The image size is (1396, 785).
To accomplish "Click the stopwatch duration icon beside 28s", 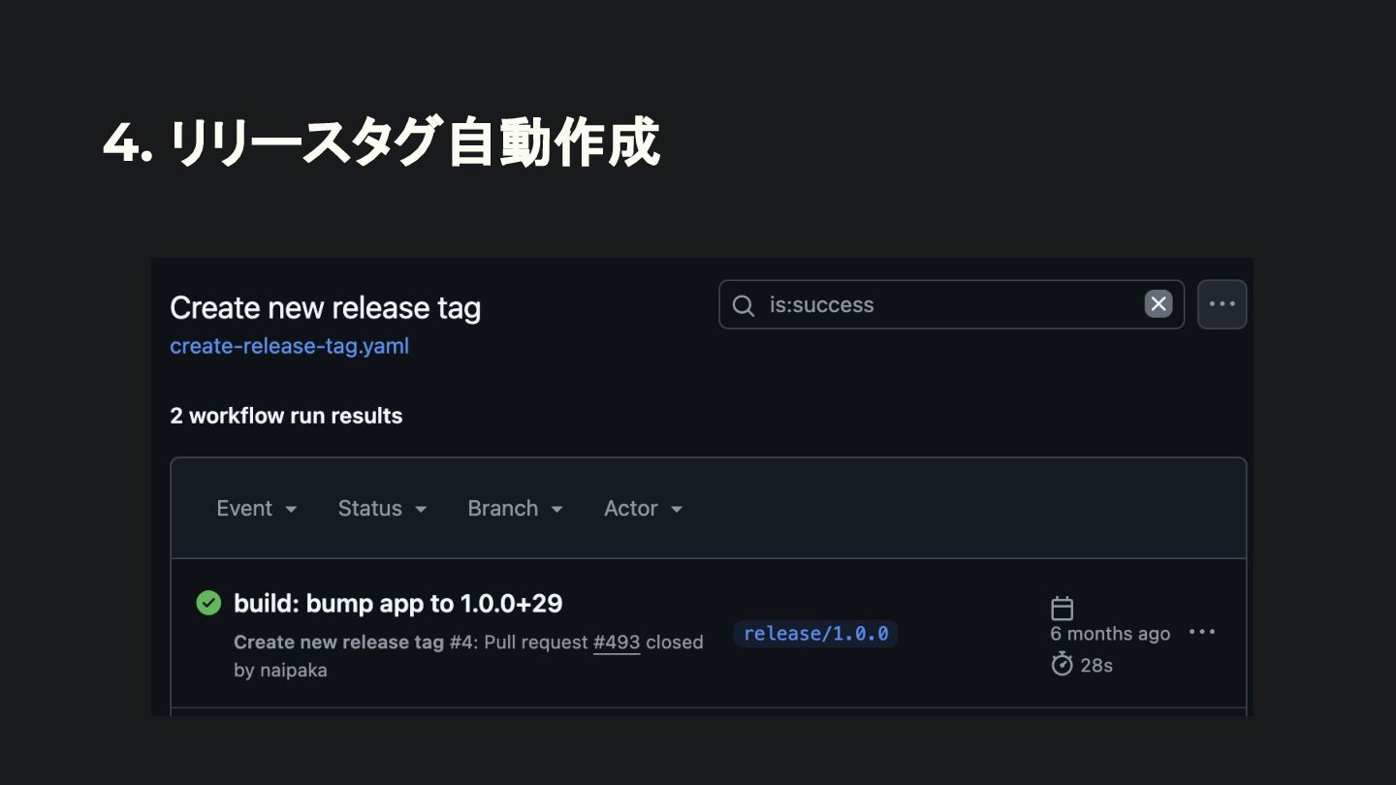I will click(x=1063, y=664).
